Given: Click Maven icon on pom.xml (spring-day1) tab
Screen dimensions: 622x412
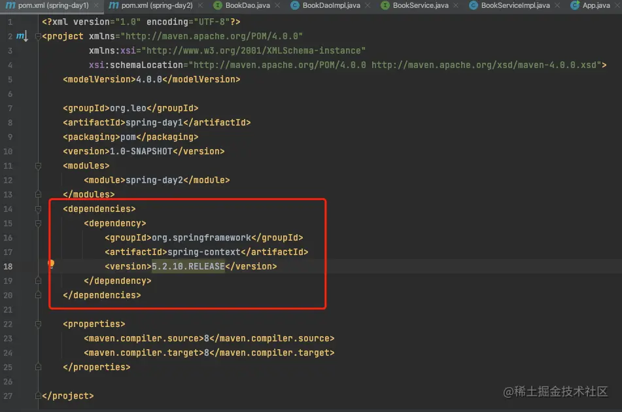Looking at the screenshot, I should (10, 5).
